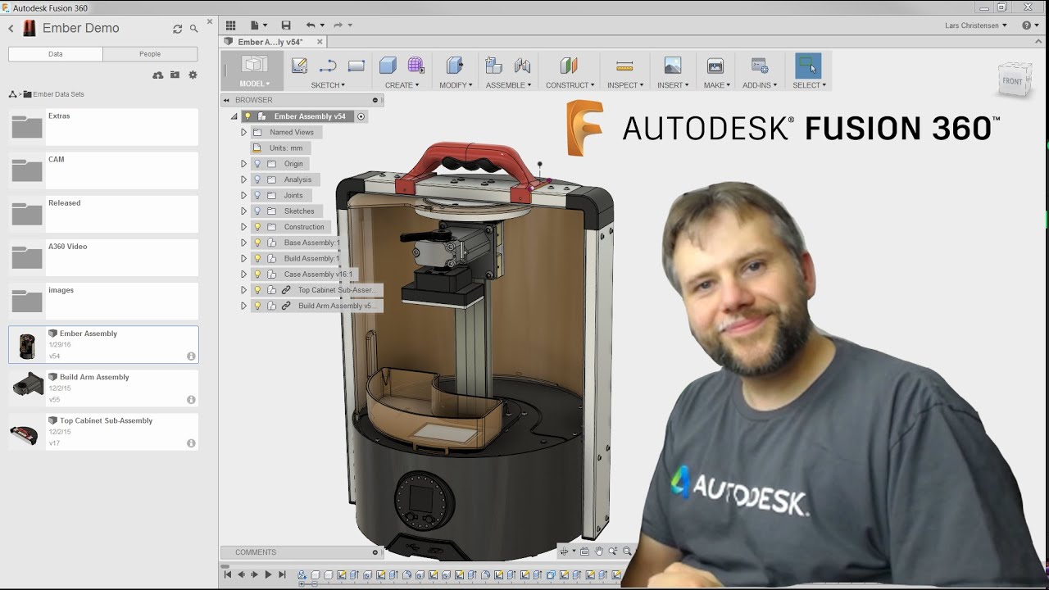Click the Zoom Fit magnifier
Viewport: 1049px width, 590px height.
point(627,551)
